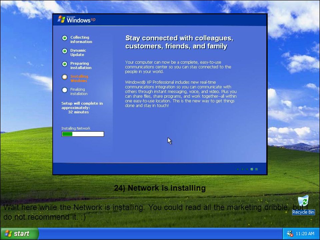Click the 'Finalizing installation' step label

[x=79, y=91]
